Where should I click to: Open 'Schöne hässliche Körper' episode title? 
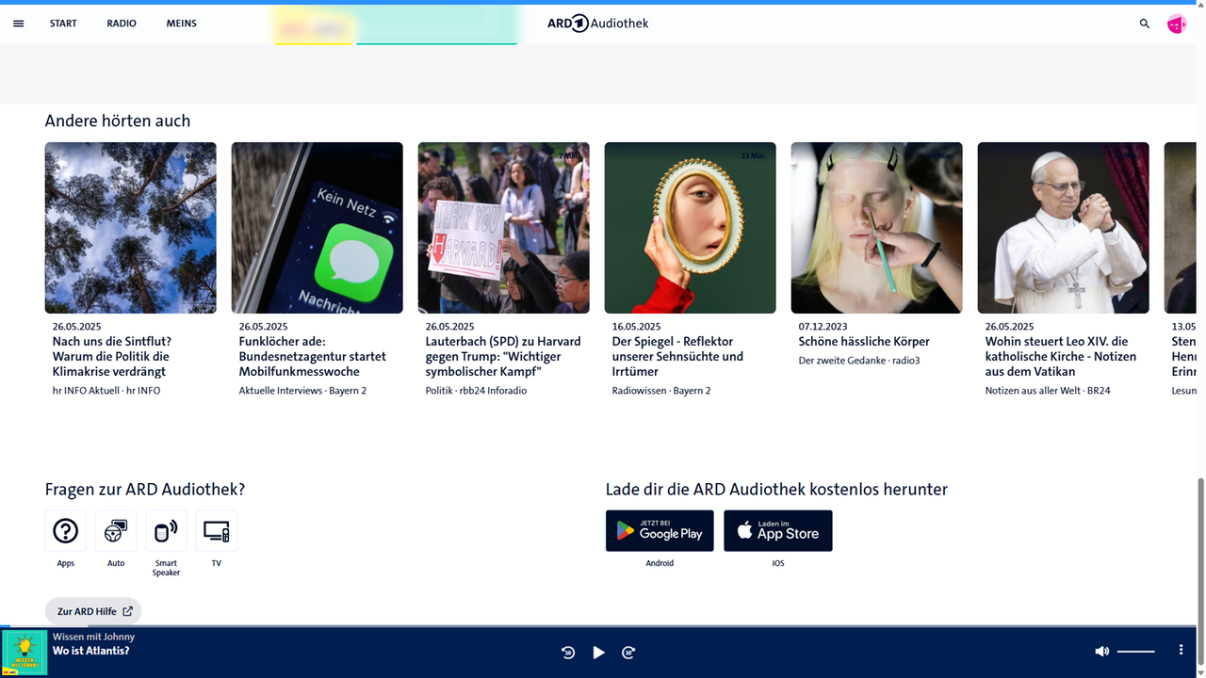coord(864,342)
